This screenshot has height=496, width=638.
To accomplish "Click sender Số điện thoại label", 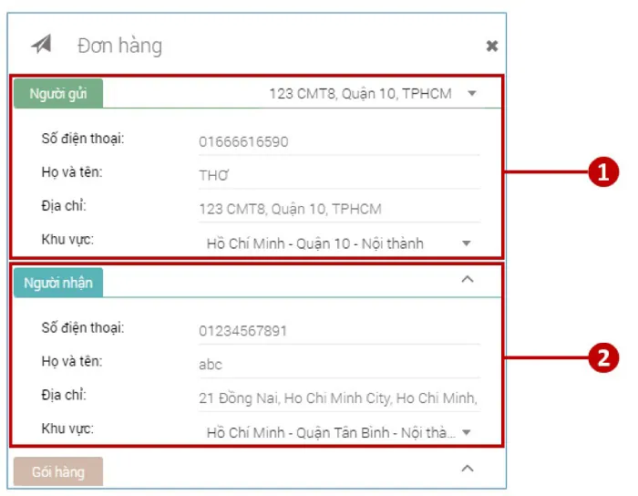I will click(x=83, y=139).
